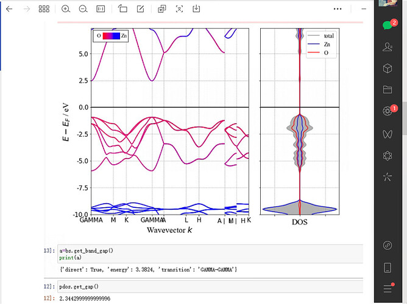This screenshot has width=407, height=304.
Task: Open the hamburger menu at sidebar bottom
Action: coord(387,288)
